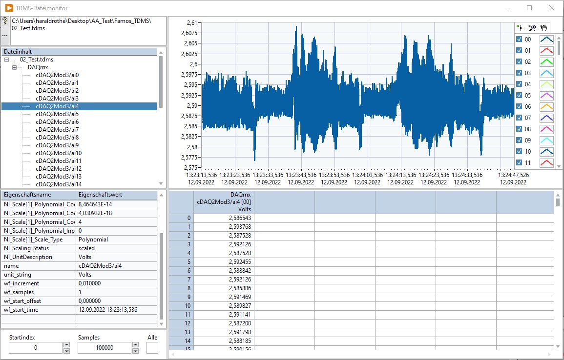Increment the Samples value up arrow
The width and height of the screenshot is (564, 360).
pos(136,345)
